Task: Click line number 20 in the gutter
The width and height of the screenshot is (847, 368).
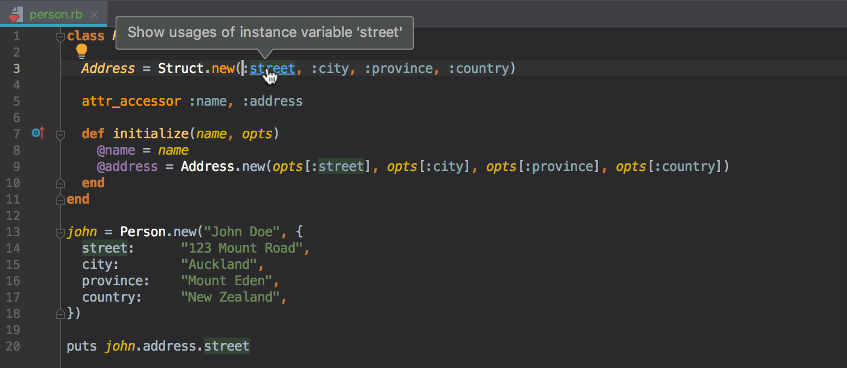Action: click(x=13, y=346)
